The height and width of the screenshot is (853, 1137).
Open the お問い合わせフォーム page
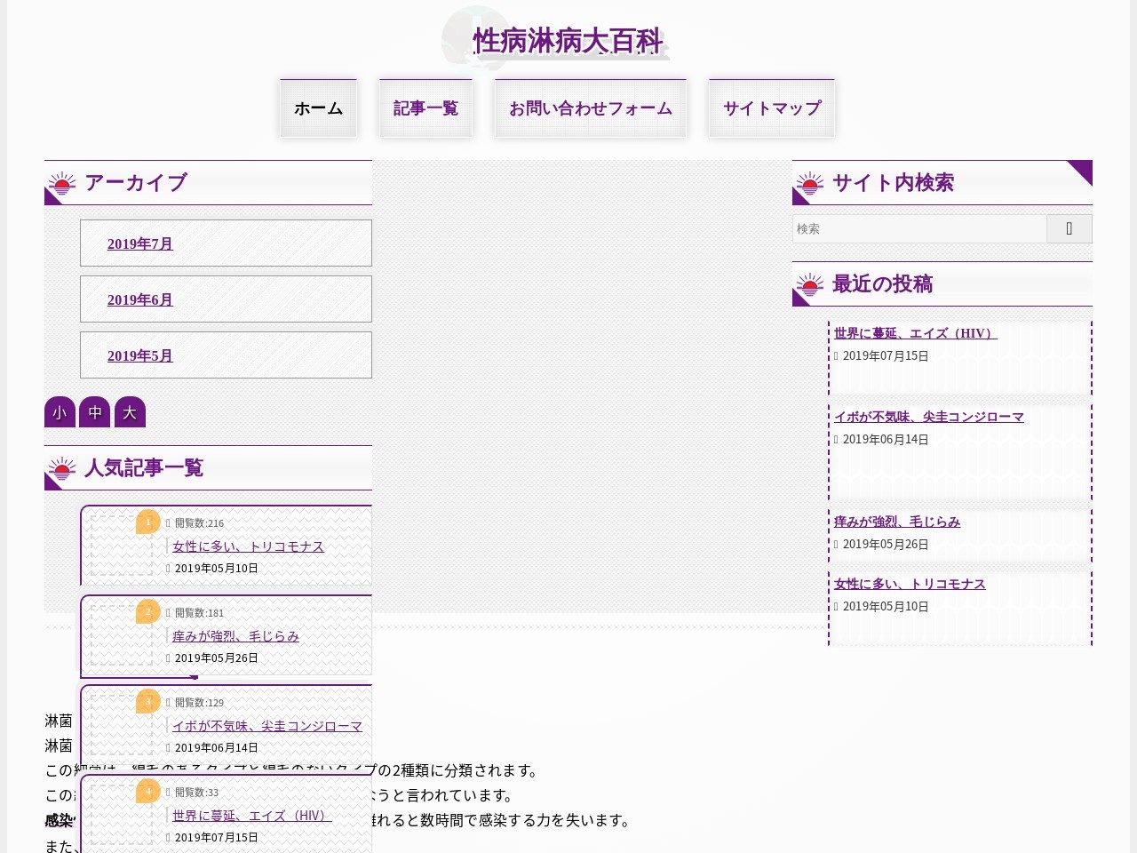pos(591,108)
